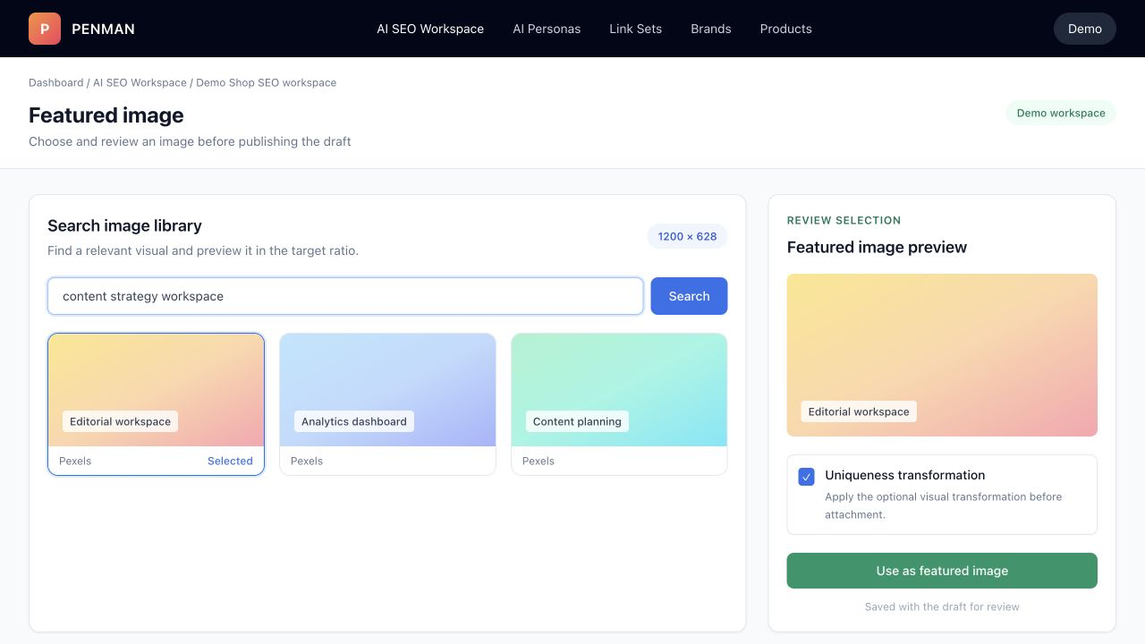Follow the Dashboard breadcrumb link
Image resolution: width=1145 pixels, height=644 pixels.
[x=55, y=82]
